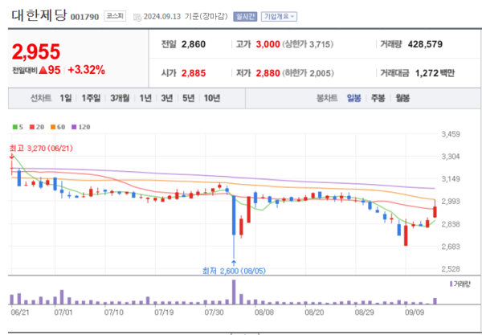
Task: Click the +3.32% change value
Action: [x=87, y=70]
